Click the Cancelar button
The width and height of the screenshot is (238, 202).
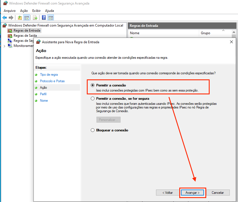pyautogui.click(x=218, y=193)
